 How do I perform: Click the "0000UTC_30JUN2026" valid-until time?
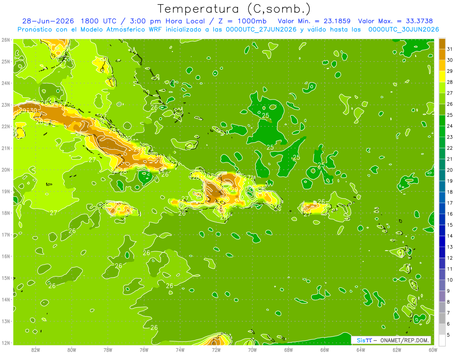click(x=403, y=29)
